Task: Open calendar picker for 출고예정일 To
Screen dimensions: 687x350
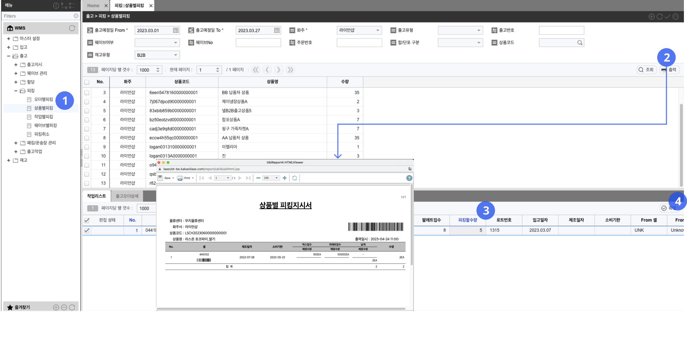Action: (x=277, y=31)
